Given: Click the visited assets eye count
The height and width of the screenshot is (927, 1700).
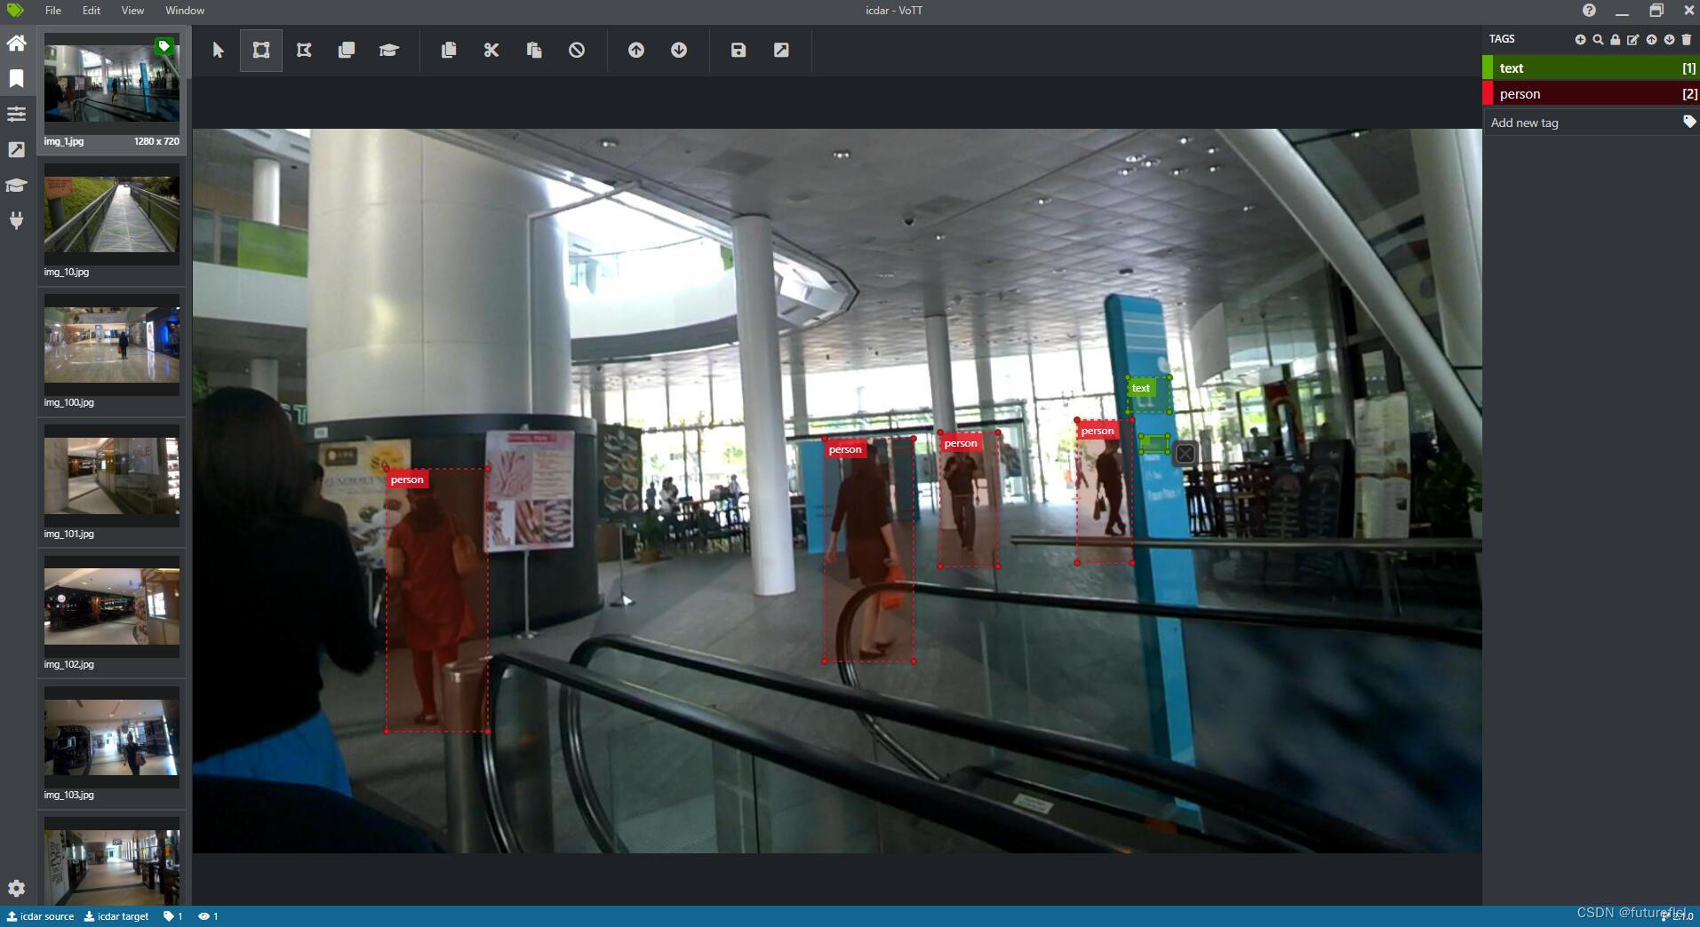Looking at the screenshot, I should pyautogui.click(x=208, y=916).
